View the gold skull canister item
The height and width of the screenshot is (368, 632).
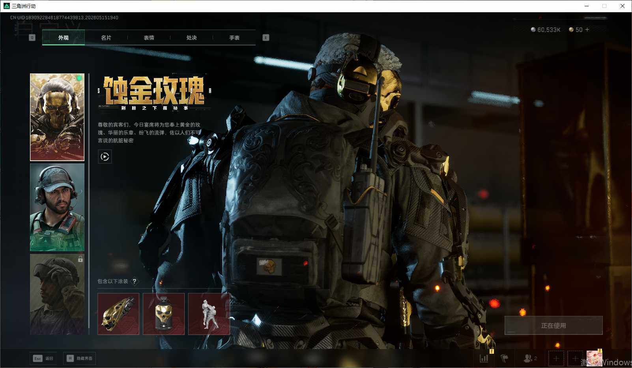point(164,314)
